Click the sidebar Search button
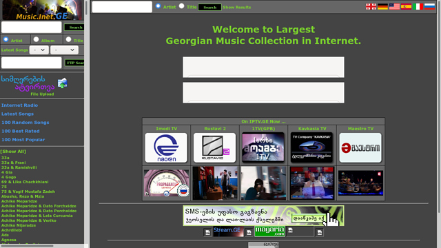The height and width of the screenshot is (248, 441). pos(74,28)
